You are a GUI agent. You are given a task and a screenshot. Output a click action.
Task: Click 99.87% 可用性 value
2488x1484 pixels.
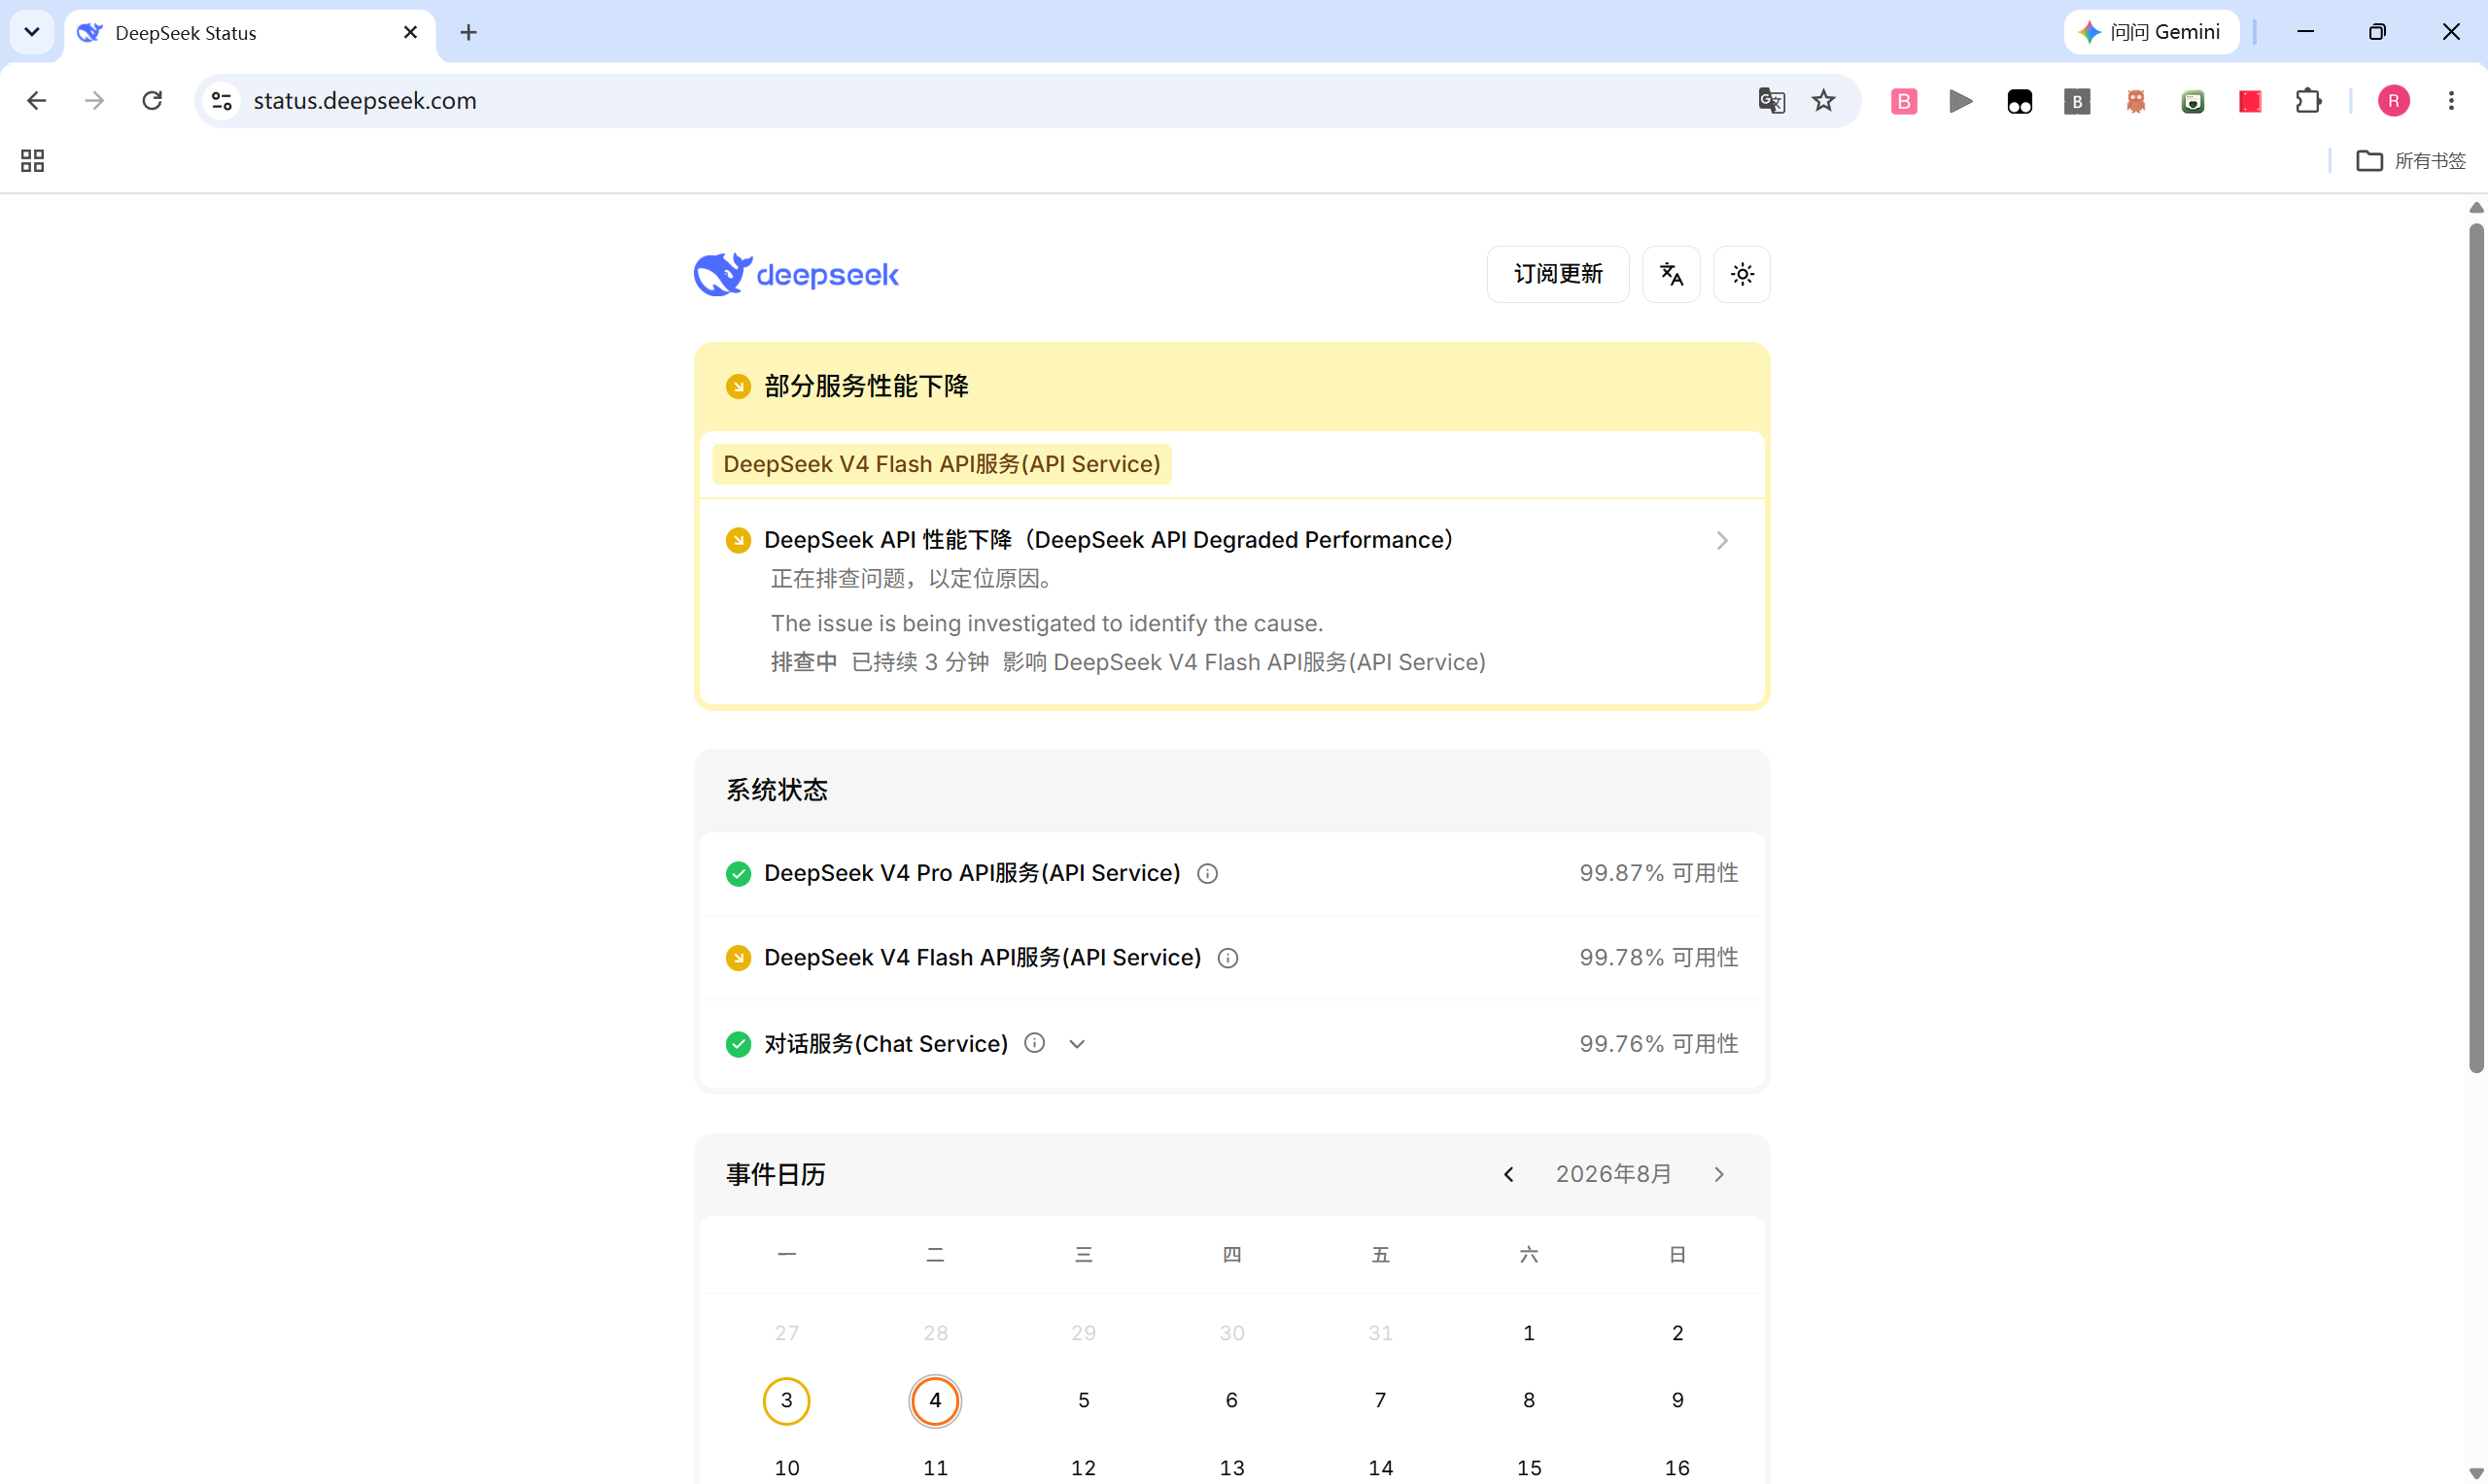tap(1659, 873)
